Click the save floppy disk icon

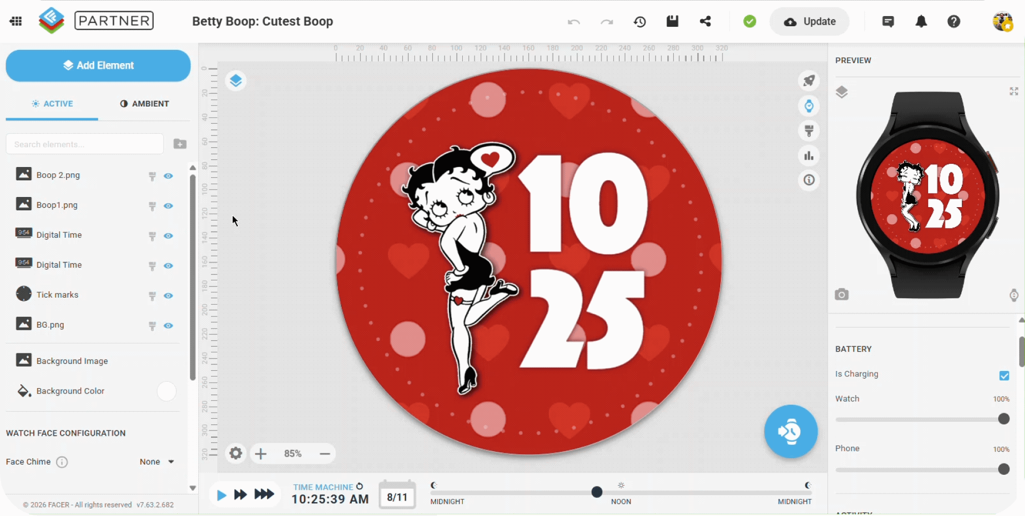[673, 21]
